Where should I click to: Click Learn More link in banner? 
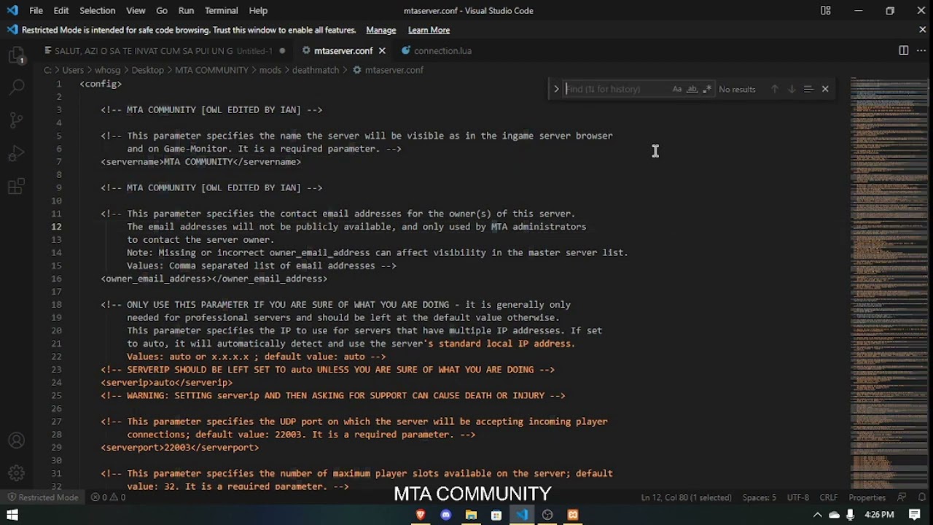coord(429,30)
